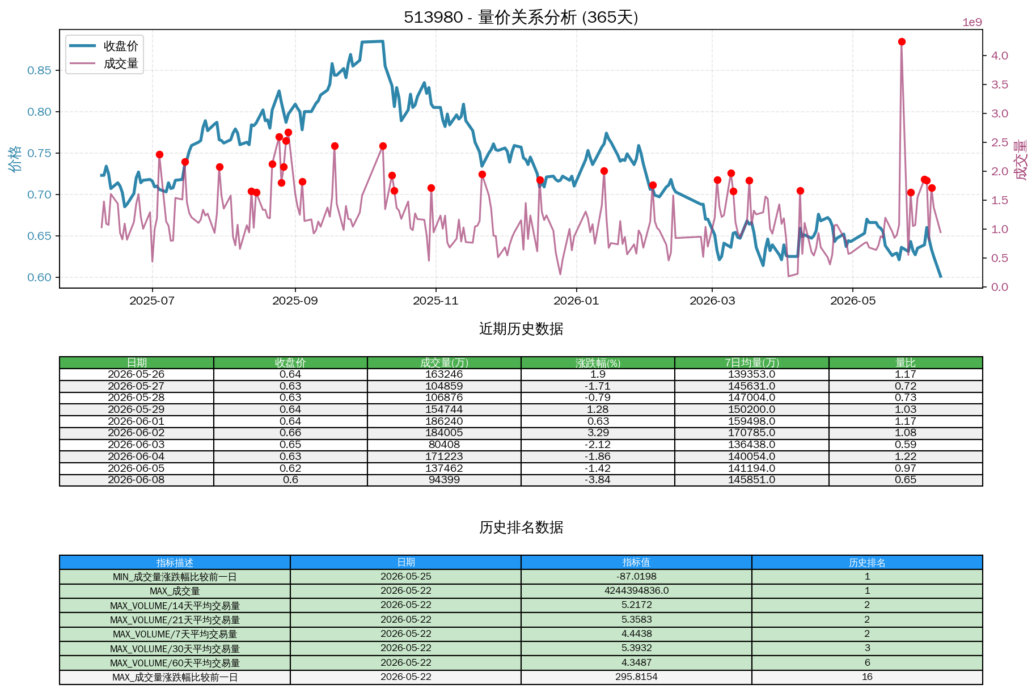Click date cell 2026-05-25 in ranking table

(405, 577)
